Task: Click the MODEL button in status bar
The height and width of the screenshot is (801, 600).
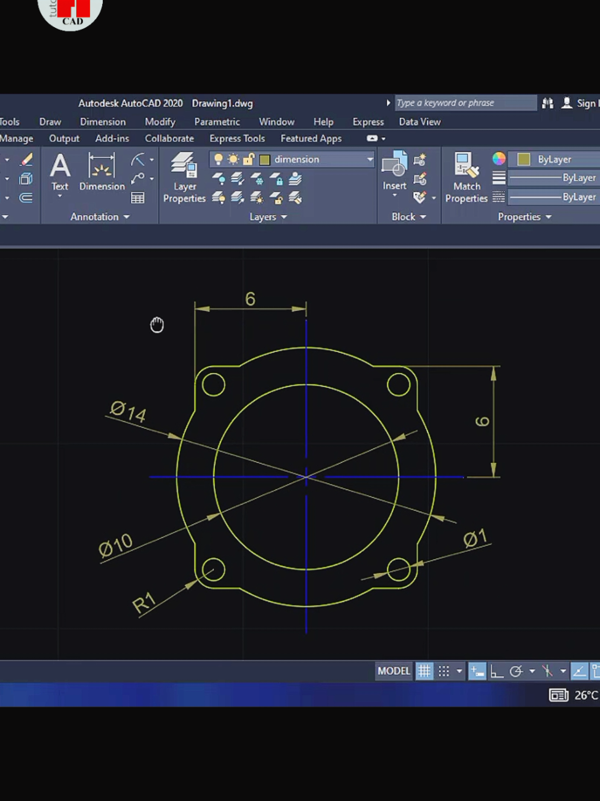Action: coord(393,671)
